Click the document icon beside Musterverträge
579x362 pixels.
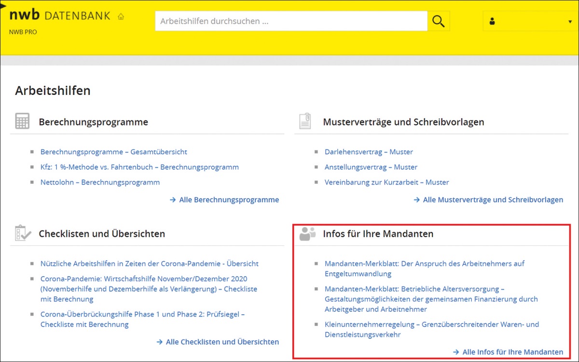(305, 121)
